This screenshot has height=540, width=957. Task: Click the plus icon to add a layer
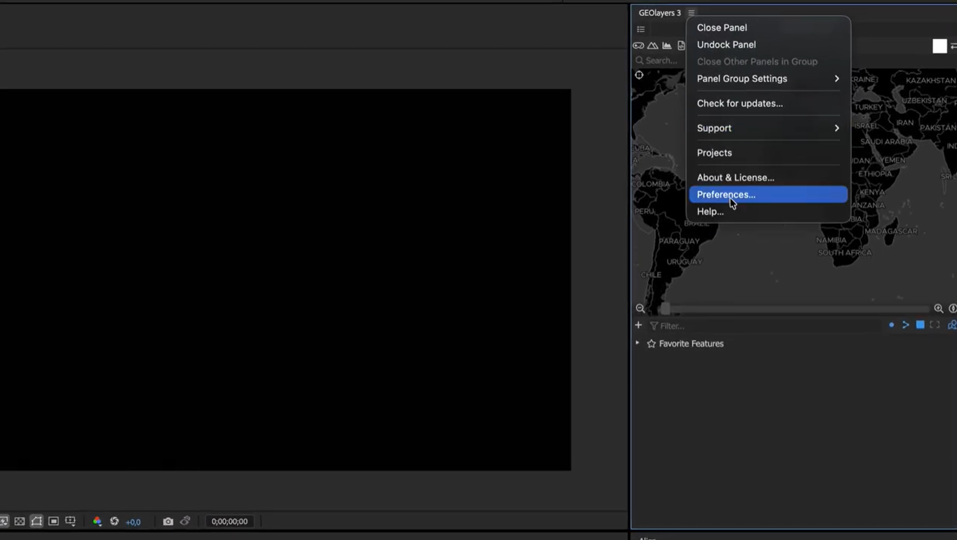(638, 325)
